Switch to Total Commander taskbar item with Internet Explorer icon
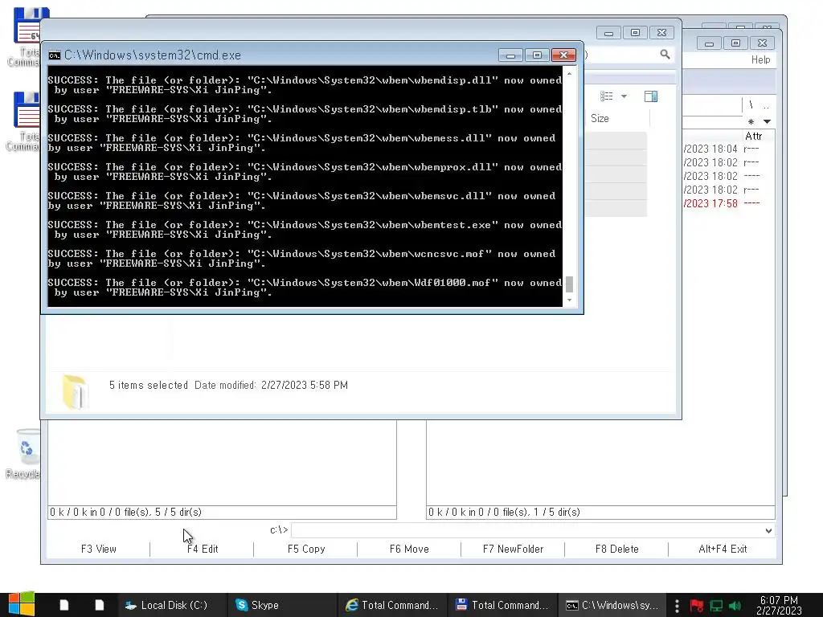The height and width of the screenshot is (617, 823). pyautogui.click(x=392, y=605)
